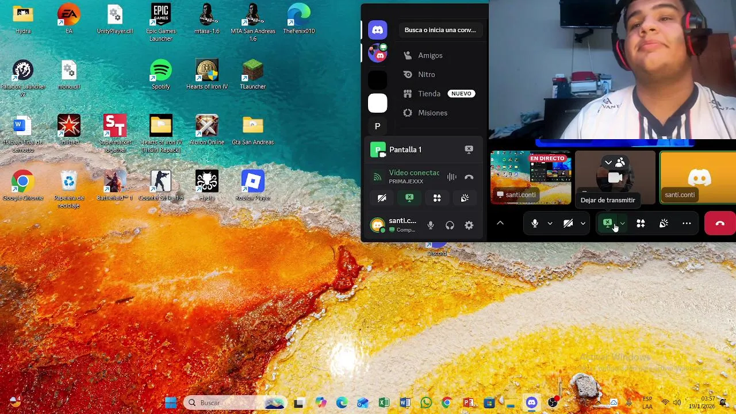Stop streaming icon beside Pantalla 1
This screenshot has width=736, height=414.
coord(469,149)
